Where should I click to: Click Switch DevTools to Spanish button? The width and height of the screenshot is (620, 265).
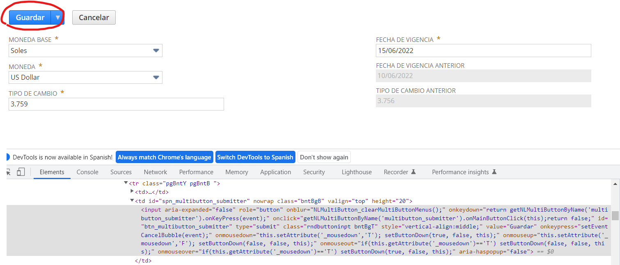(x=255, y=157)
